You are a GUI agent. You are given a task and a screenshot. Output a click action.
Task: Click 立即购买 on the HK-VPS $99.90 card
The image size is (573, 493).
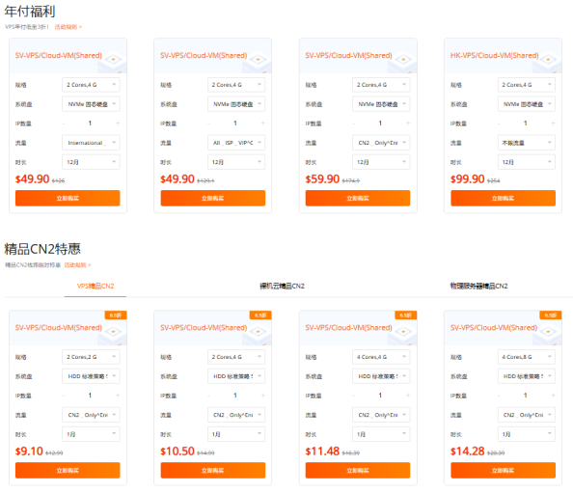coord(503,198)
